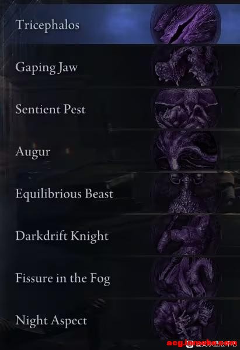Select the Night Aspect emblem
Image resolution: width=240 pixels, height=350 pixels.
point(186,320)
